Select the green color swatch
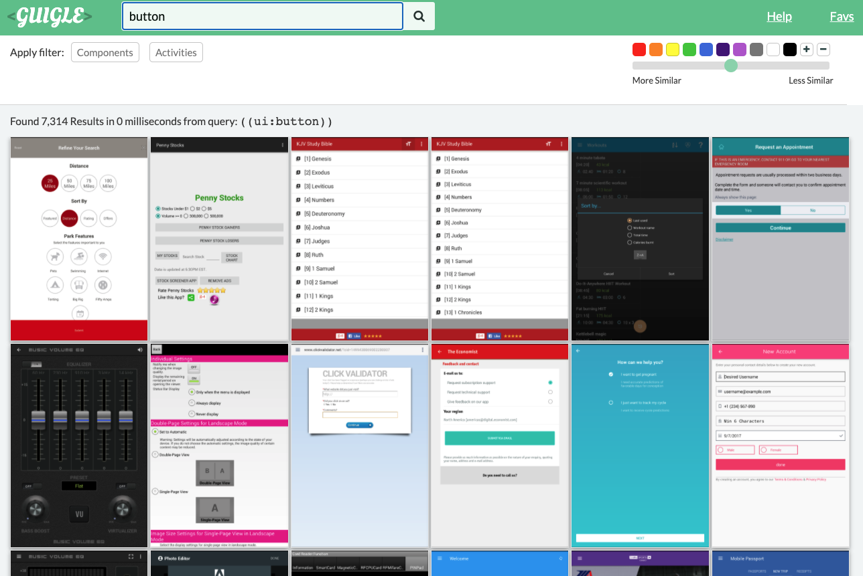Viewport: 863px width, 576px height. coord(689,50)
